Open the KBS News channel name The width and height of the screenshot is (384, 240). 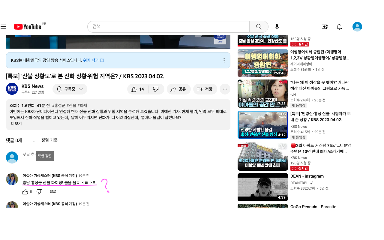pyautogui.click(x=33, y=86)
